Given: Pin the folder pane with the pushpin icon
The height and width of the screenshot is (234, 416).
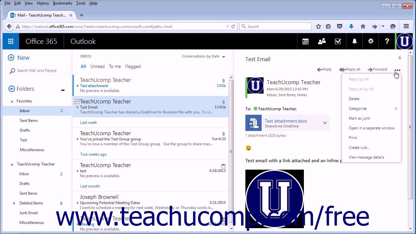Looking at the screenshot, I should pyautogui.click(x=62, y=90).
